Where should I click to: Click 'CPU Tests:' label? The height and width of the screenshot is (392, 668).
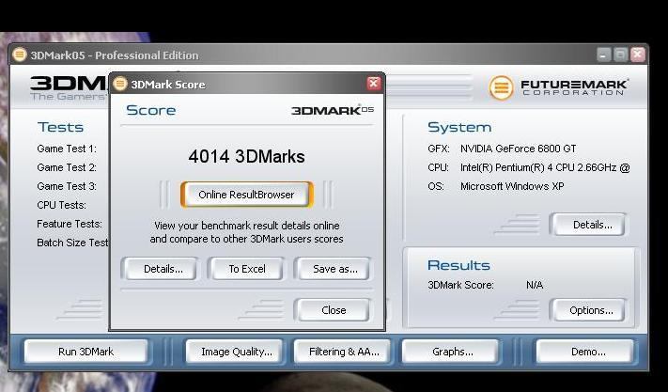click(x=62, y=205)
